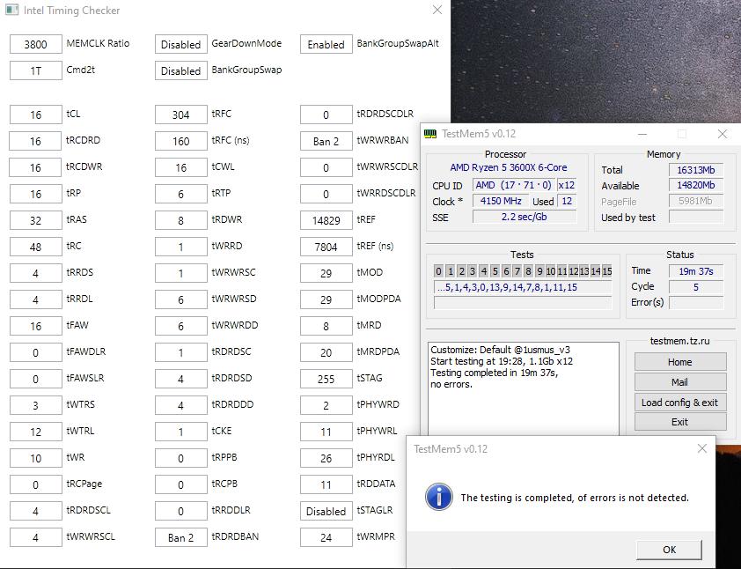Click the tRDRDBAN field showing Ban 2
741x569 pixels.
coord(181,537)
